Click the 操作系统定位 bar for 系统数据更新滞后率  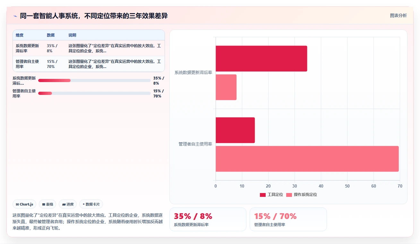[x=226, y=87]
